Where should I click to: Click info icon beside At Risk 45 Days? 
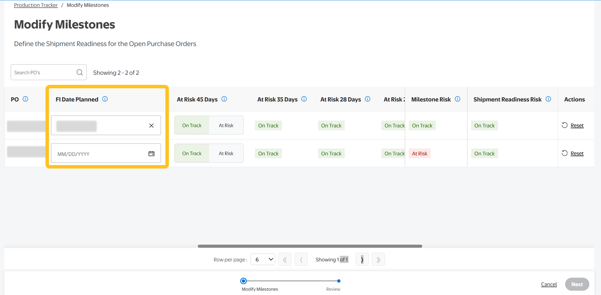click(224, 99)
